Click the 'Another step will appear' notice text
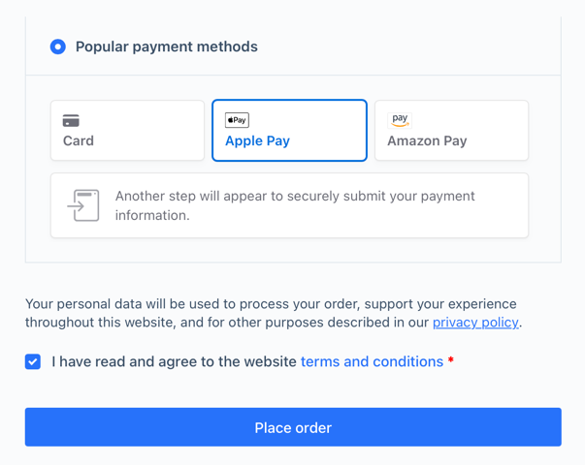 (x=295, y=196)
